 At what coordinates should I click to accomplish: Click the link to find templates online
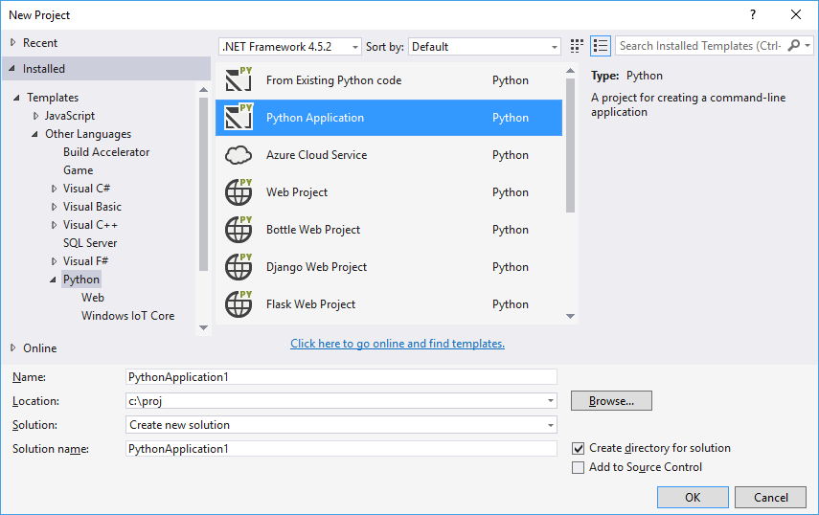(x=398, y=344)
